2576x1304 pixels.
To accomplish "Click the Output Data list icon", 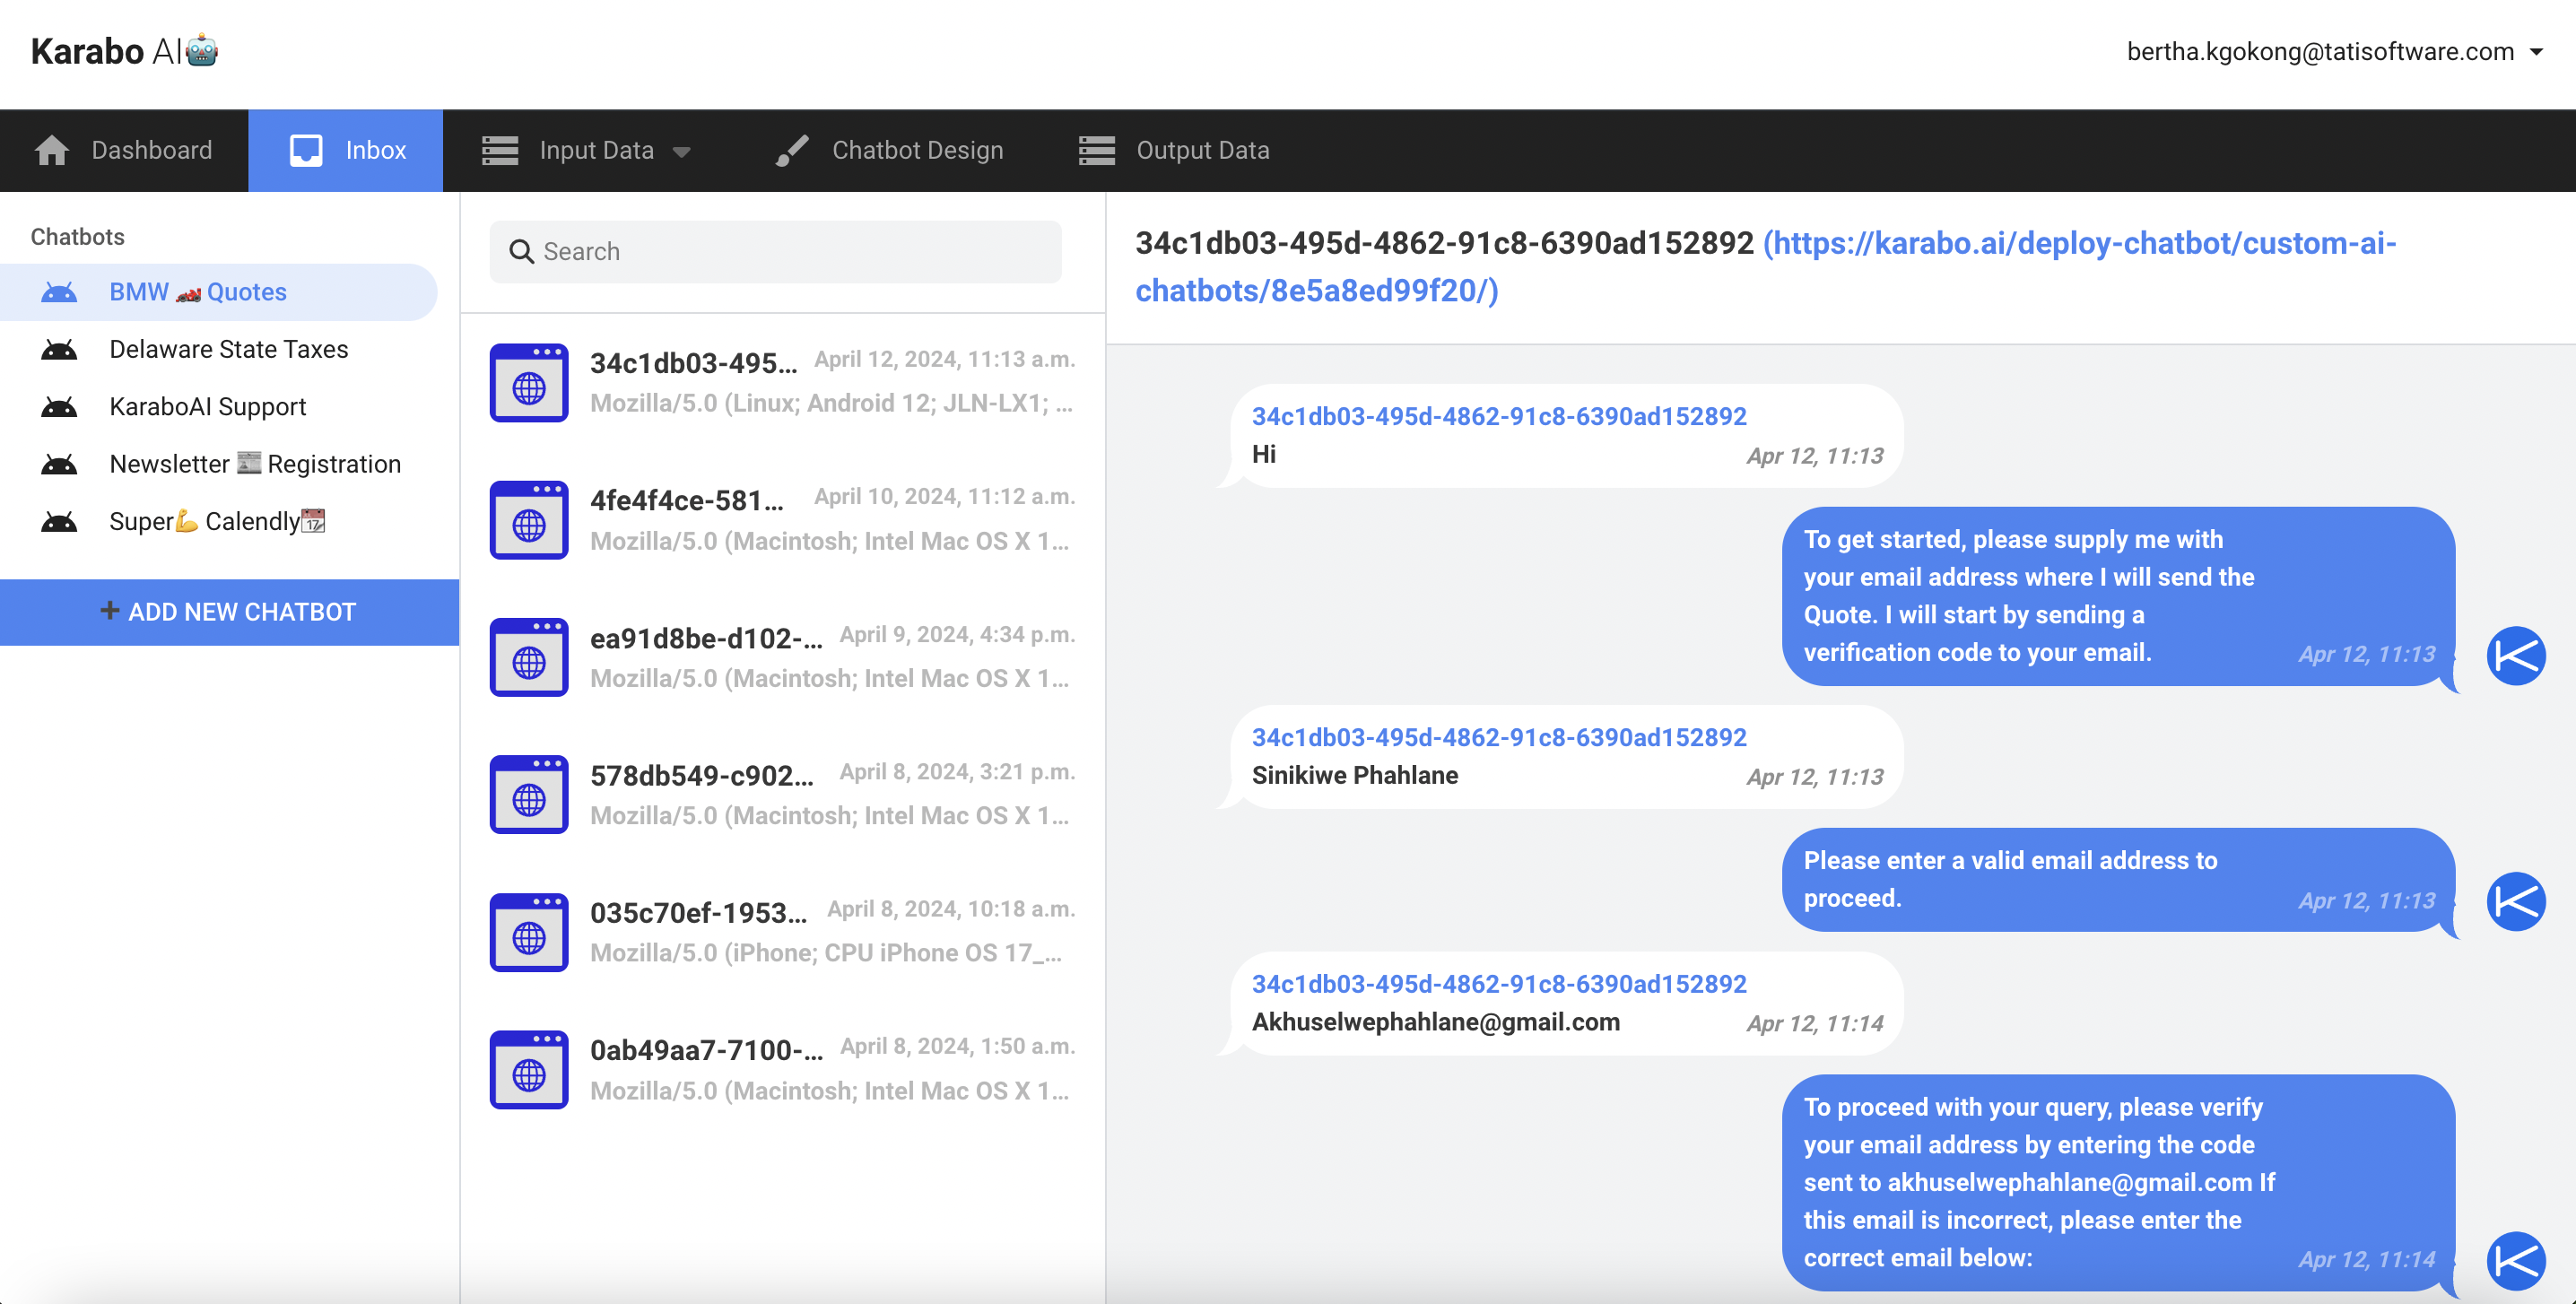I will 1097,150.
